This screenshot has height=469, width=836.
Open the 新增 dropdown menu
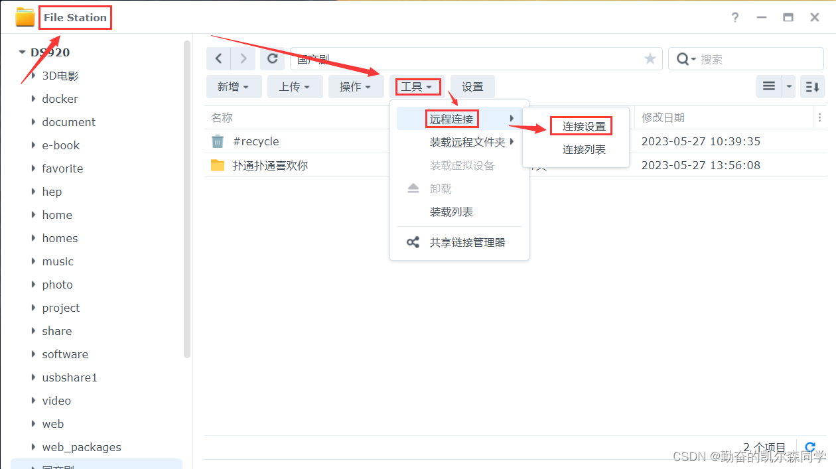(234, 86)
